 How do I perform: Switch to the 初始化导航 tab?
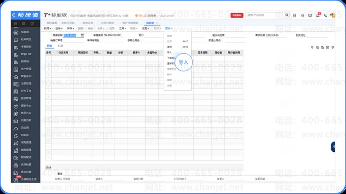point(68,23)
